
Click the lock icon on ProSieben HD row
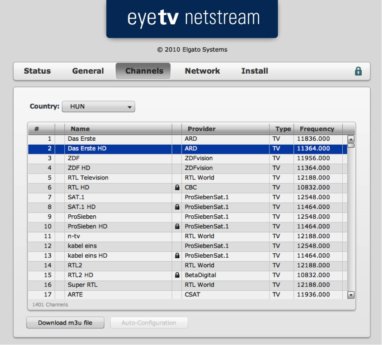click(177, 226)
